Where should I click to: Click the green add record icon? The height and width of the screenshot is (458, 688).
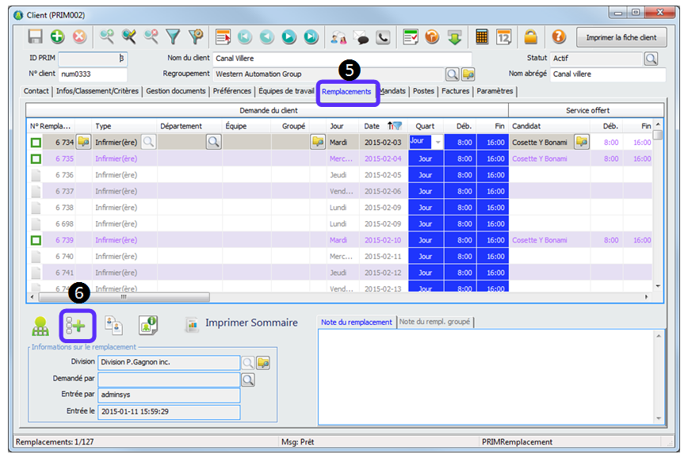[57, 37]
